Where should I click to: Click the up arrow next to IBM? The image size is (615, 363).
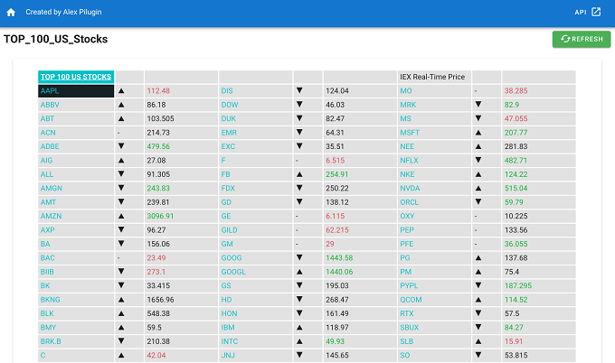click(x=299, y=328)
